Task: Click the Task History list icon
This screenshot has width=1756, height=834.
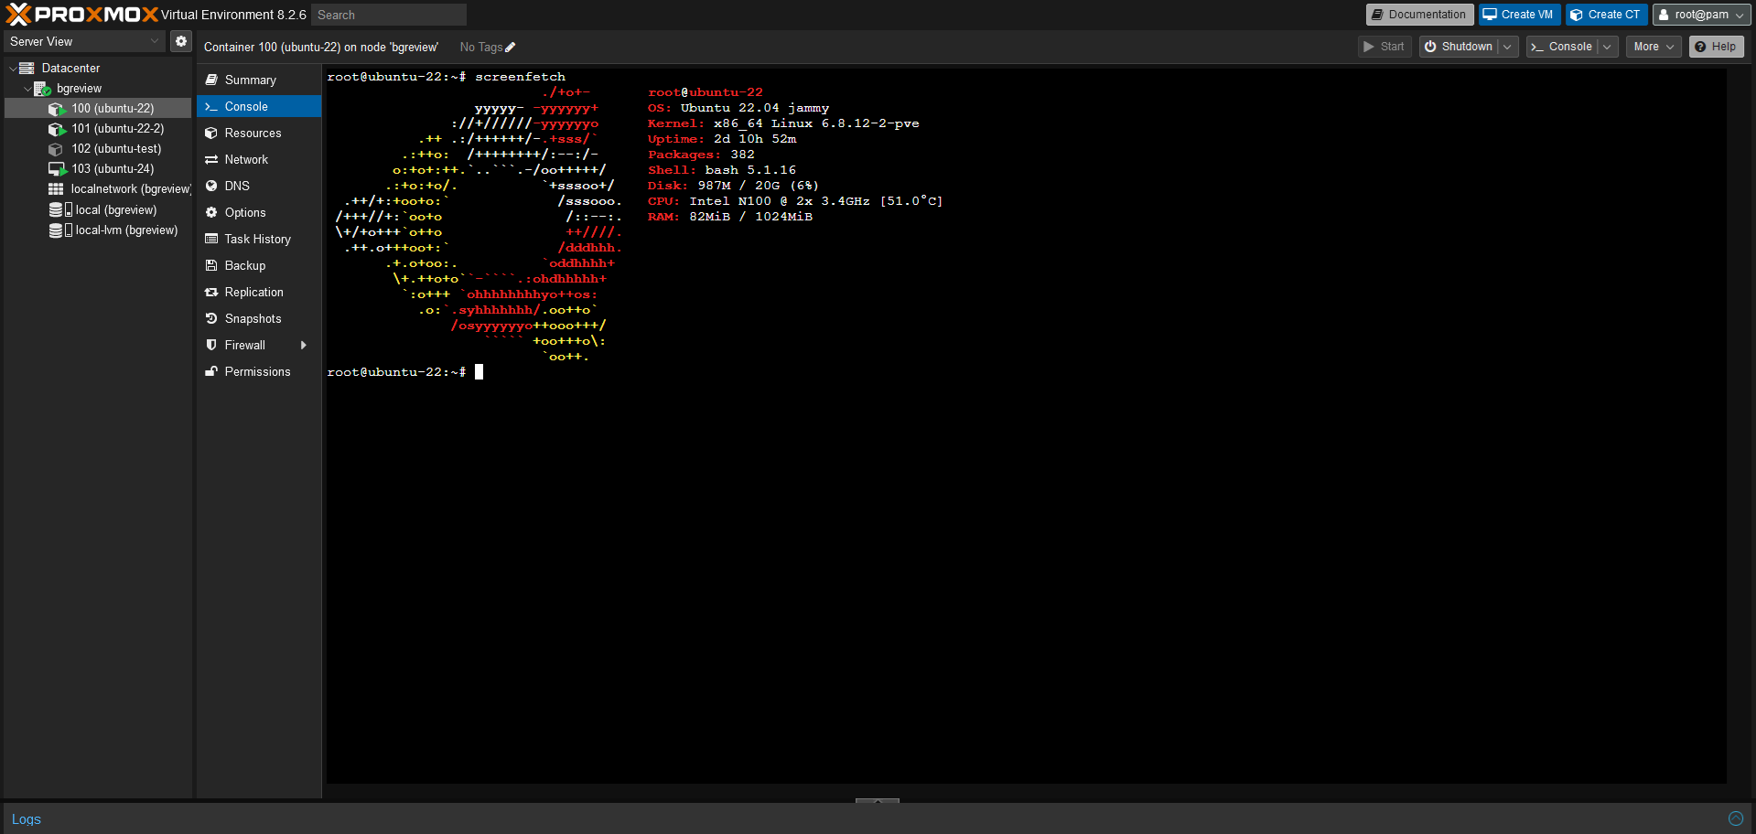Action: coord(211,239)
